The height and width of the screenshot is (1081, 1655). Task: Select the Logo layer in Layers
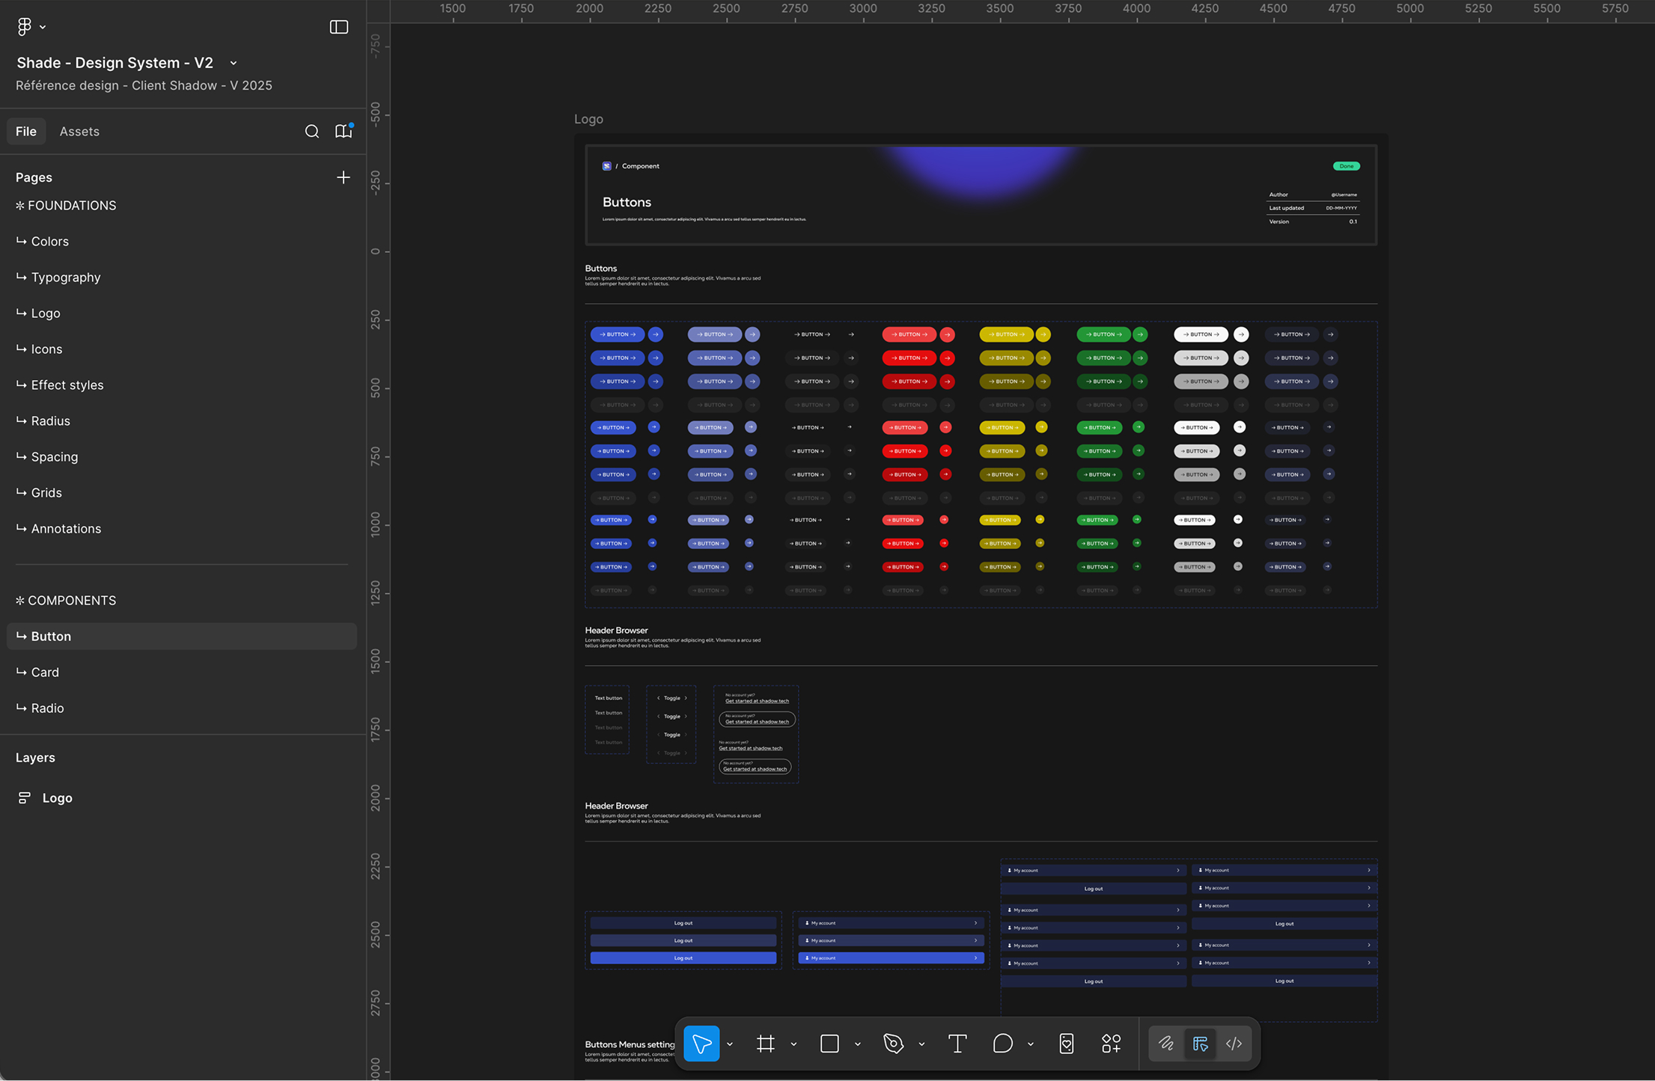pos(57,798)
